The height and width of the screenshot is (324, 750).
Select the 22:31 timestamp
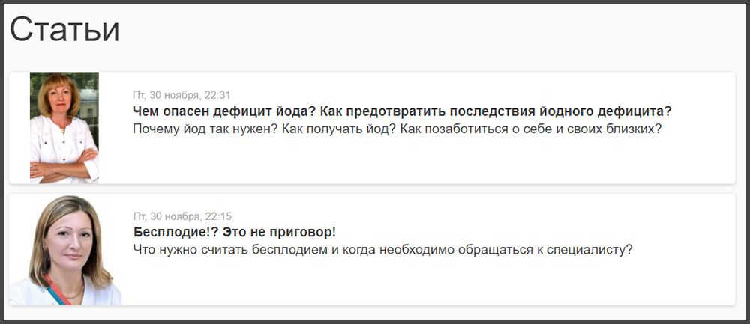pyautogui.click(x=217, y=95)
